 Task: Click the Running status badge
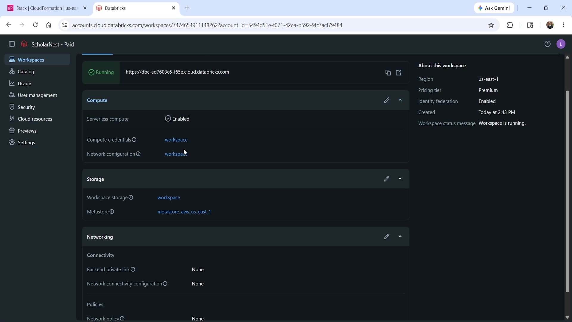(x=101, y=72)
